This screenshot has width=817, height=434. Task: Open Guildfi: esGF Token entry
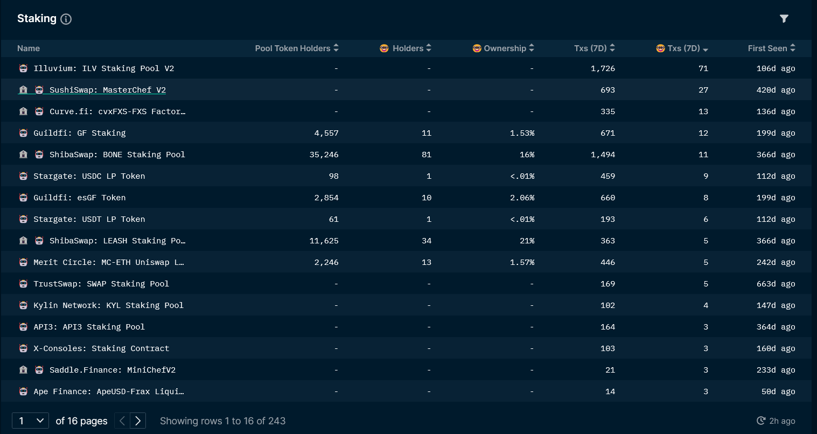pyautogui.click(x=80, y=198)
